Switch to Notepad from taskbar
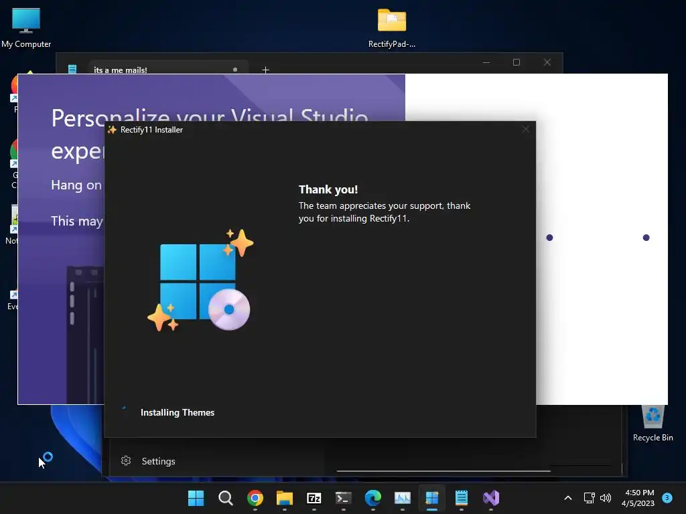This screenshot has height=514, width=686. pyautogui.click(x=461, y=498)
